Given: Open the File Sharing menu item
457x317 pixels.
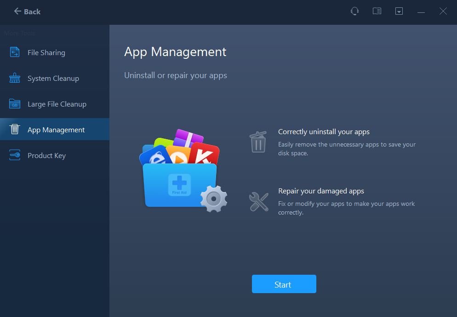Looking at the screenshot, I should point(55,53).
